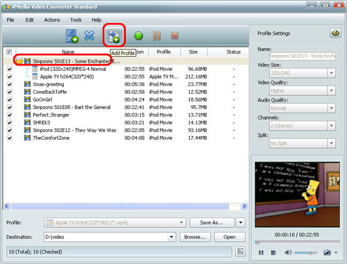Click the Add Profile toolbar icon
Viewport: 347px width, 264px height.
[114, 36]
